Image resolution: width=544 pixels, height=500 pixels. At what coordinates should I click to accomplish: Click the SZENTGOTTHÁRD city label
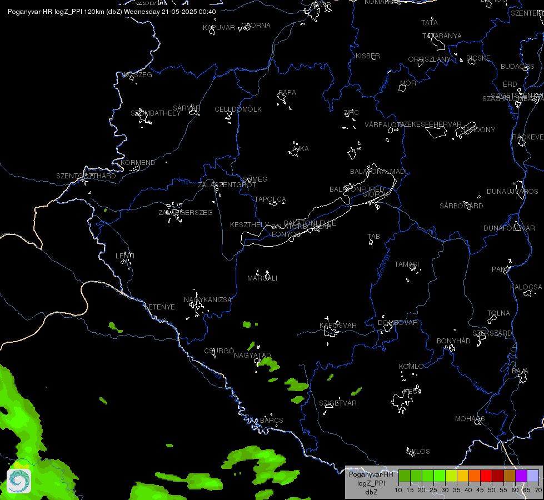[x=86, y=176]
